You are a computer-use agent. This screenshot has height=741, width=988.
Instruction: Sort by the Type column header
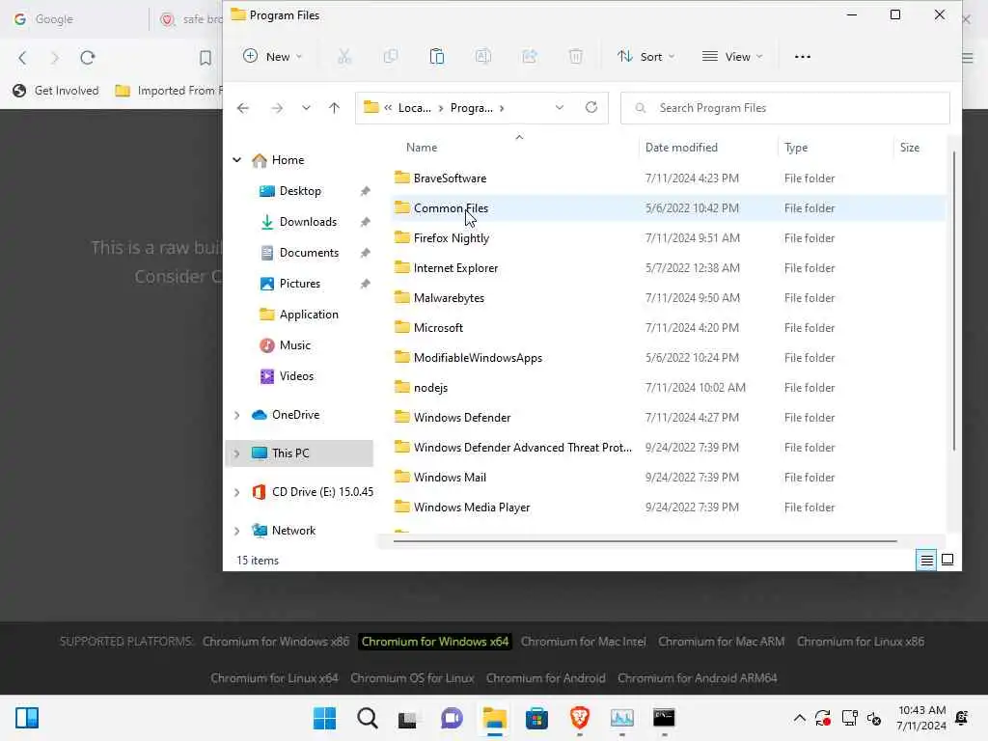[796, 148]
